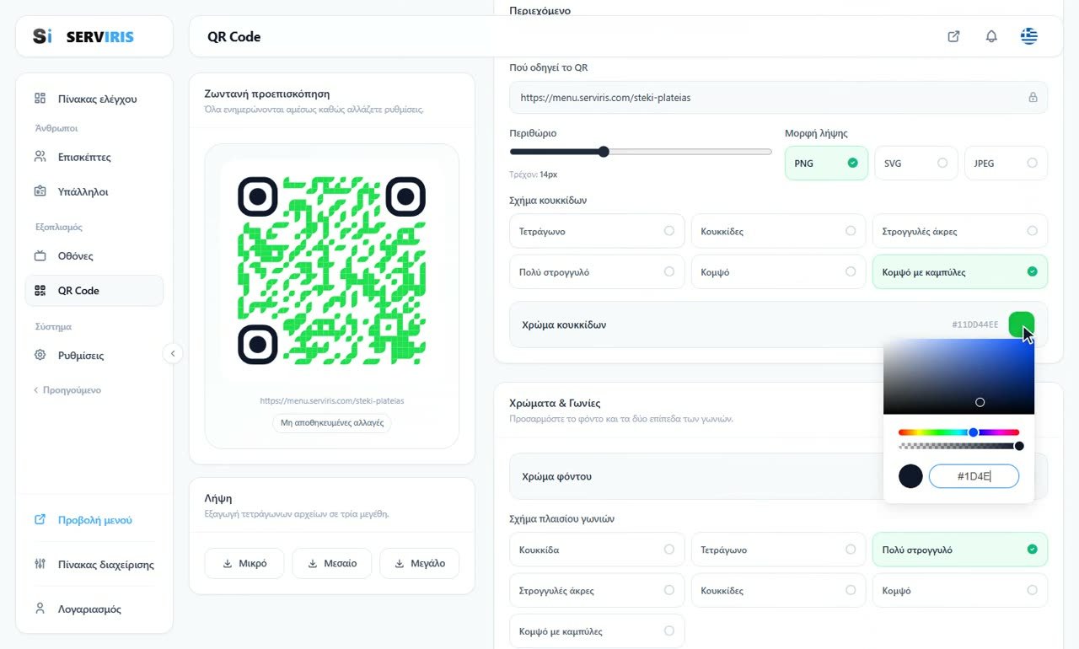Image resolution: width=1079 pixels, height=649 pixels.
Task: Click Ρυθμίσεις gear icon
Action: click(x=40, y=355)
